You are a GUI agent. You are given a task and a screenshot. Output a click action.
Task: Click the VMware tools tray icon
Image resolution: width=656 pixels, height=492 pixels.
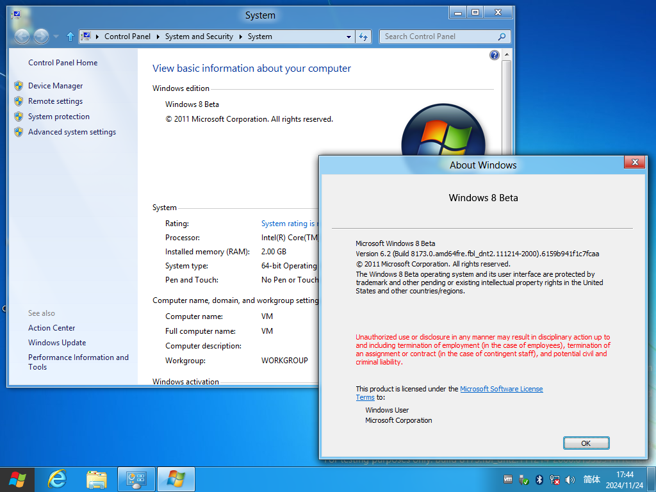508,479
